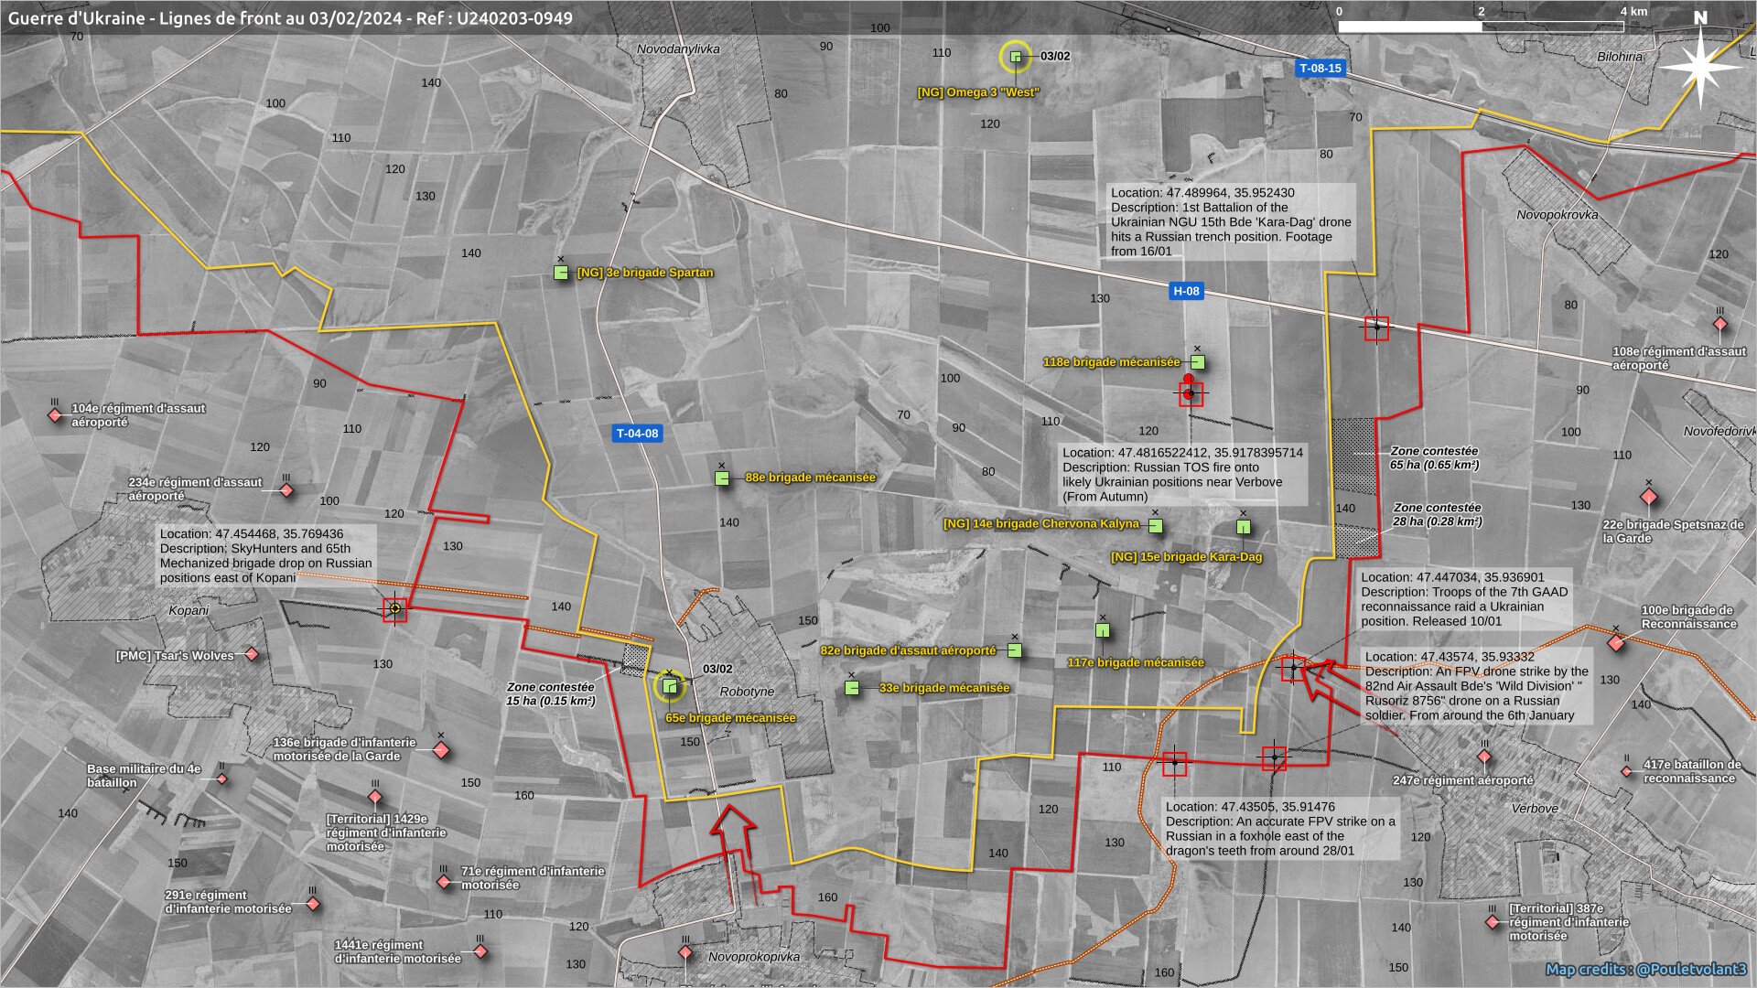This screenshot has height=988, width=1757.
Task: Select the 104e régiment d'assaut aéroporté diamond
Action: [55, 415]
